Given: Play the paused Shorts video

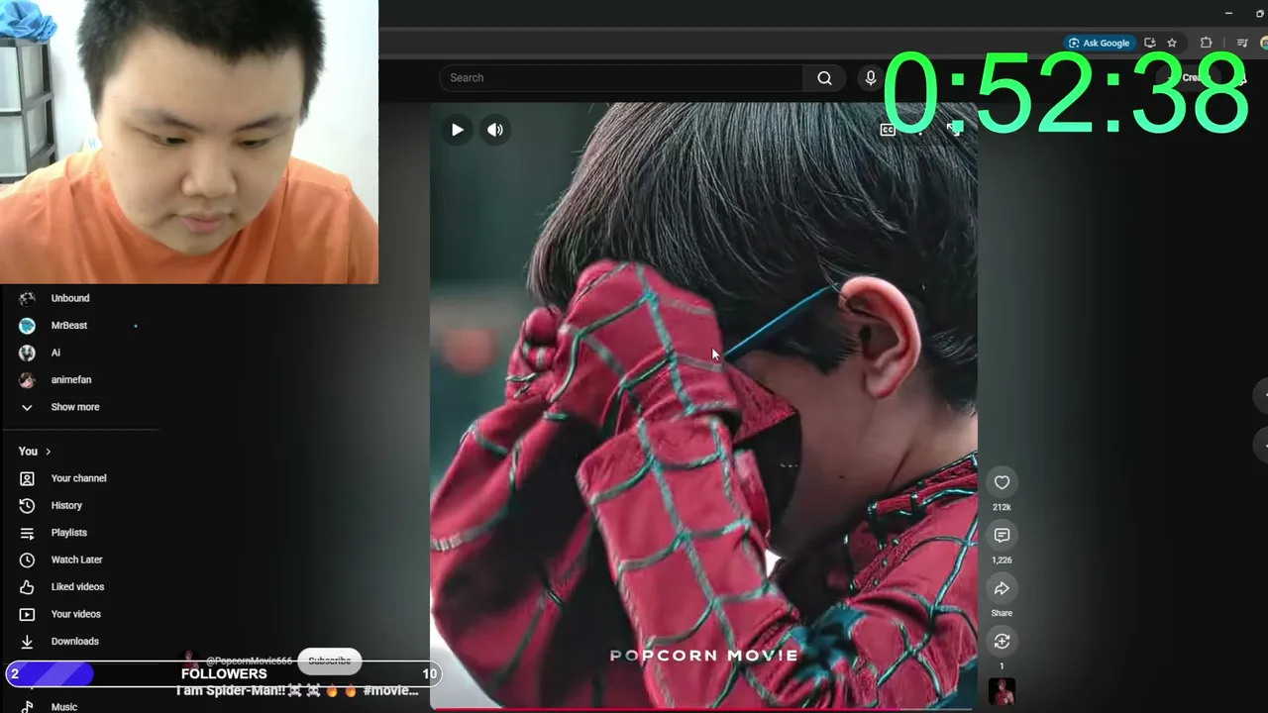Looking at the screenshot, I should 457,130.
